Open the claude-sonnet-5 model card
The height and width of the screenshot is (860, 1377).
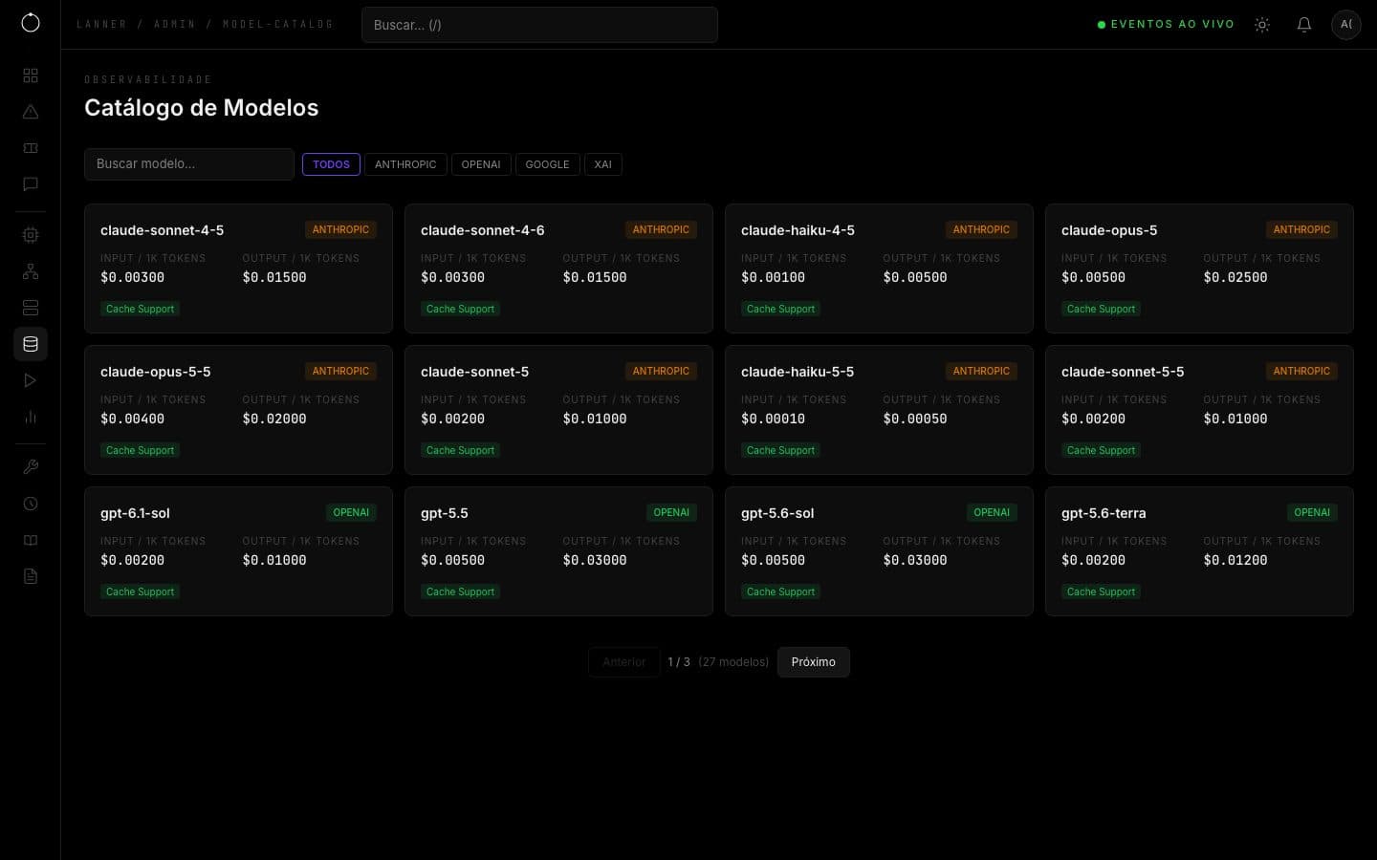coord(558,410)
